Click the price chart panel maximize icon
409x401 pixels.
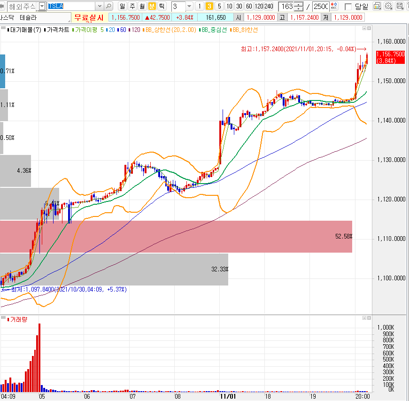(x=364, y=28)
